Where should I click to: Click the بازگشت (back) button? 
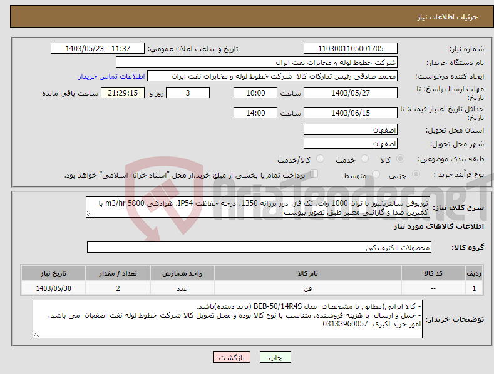tap(232, 357)
